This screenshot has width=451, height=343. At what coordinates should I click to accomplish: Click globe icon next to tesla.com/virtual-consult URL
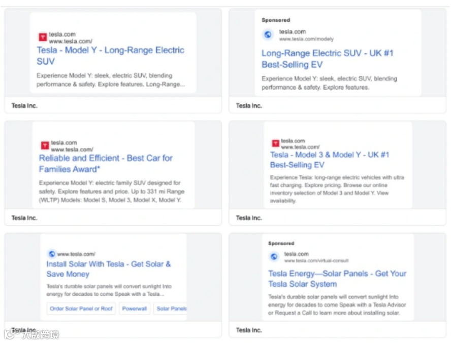(x=274, y=257)
